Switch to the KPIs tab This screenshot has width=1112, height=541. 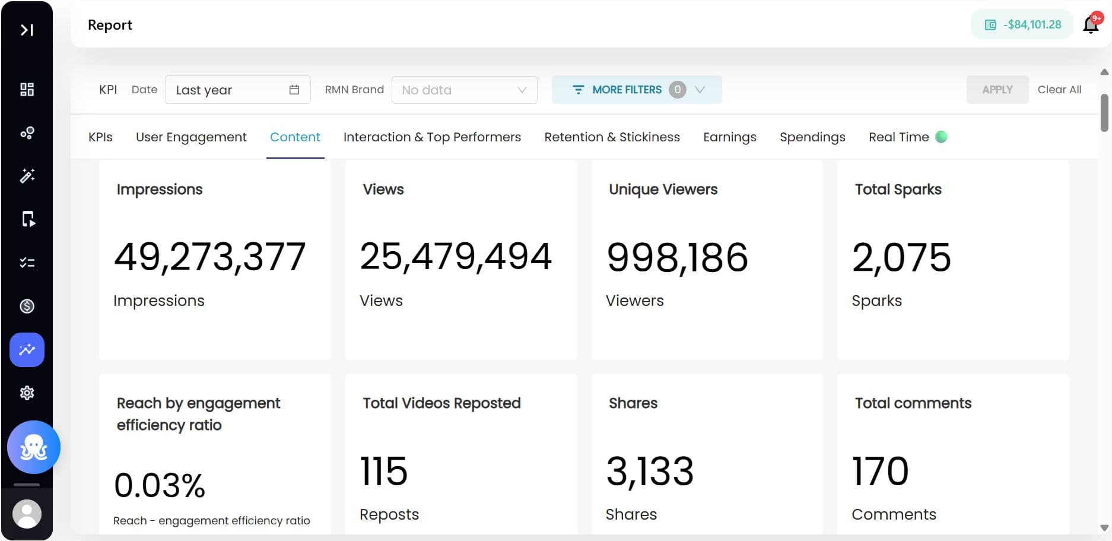coord(100,137)
